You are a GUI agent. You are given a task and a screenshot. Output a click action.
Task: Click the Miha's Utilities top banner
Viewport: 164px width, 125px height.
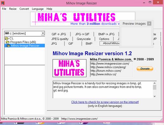point(75,19)
